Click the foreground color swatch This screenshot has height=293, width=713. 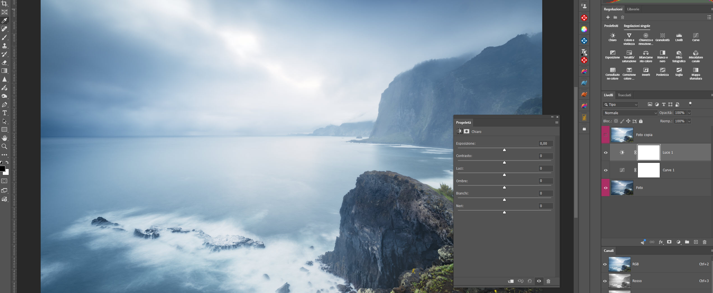pos(3,168)
